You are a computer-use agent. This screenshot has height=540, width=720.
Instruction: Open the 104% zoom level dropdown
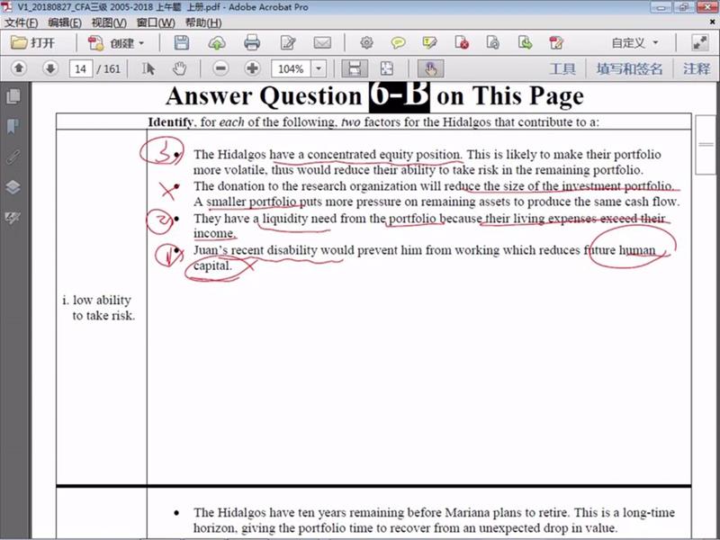pos(319,68)
